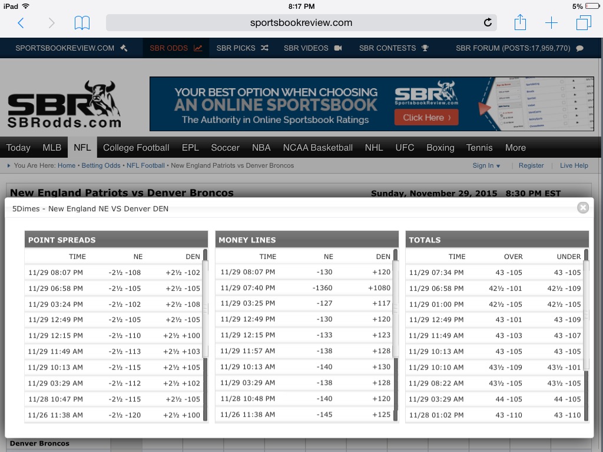Switch to NCAA Basketball tab
The height and width of the screenshot is (452, 603).
317,148
